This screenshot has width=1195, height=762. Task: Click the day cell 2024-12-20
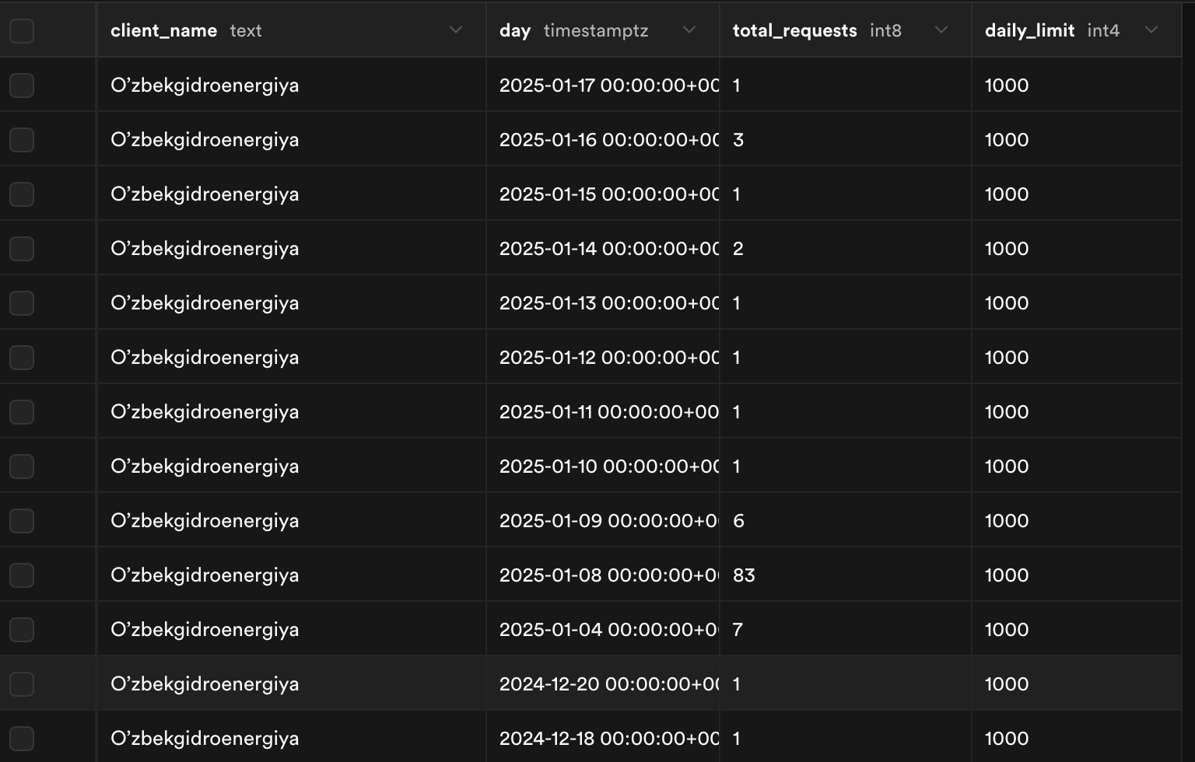pyautogui.click(x=603, y=683)
